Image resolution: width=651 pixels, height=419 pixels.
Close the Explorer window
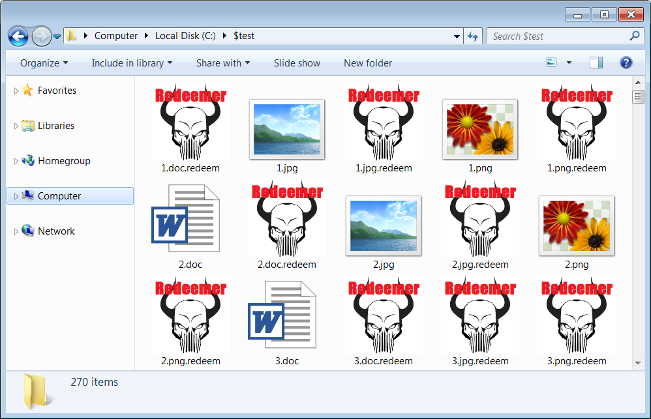(631, 14)
